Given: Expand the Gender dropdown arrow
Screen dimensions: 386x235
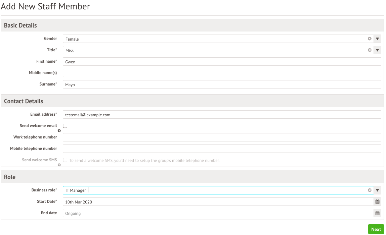Looking at the screenshot, I should pyautogui.click(x=377, y=39).
